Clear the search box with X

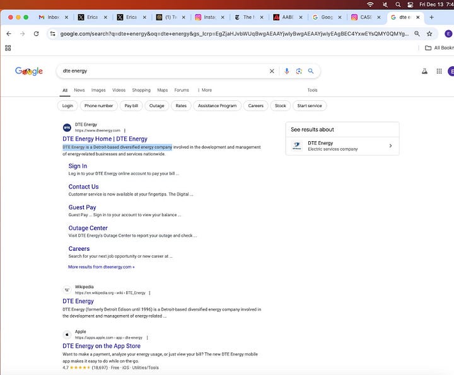[272, 71]
